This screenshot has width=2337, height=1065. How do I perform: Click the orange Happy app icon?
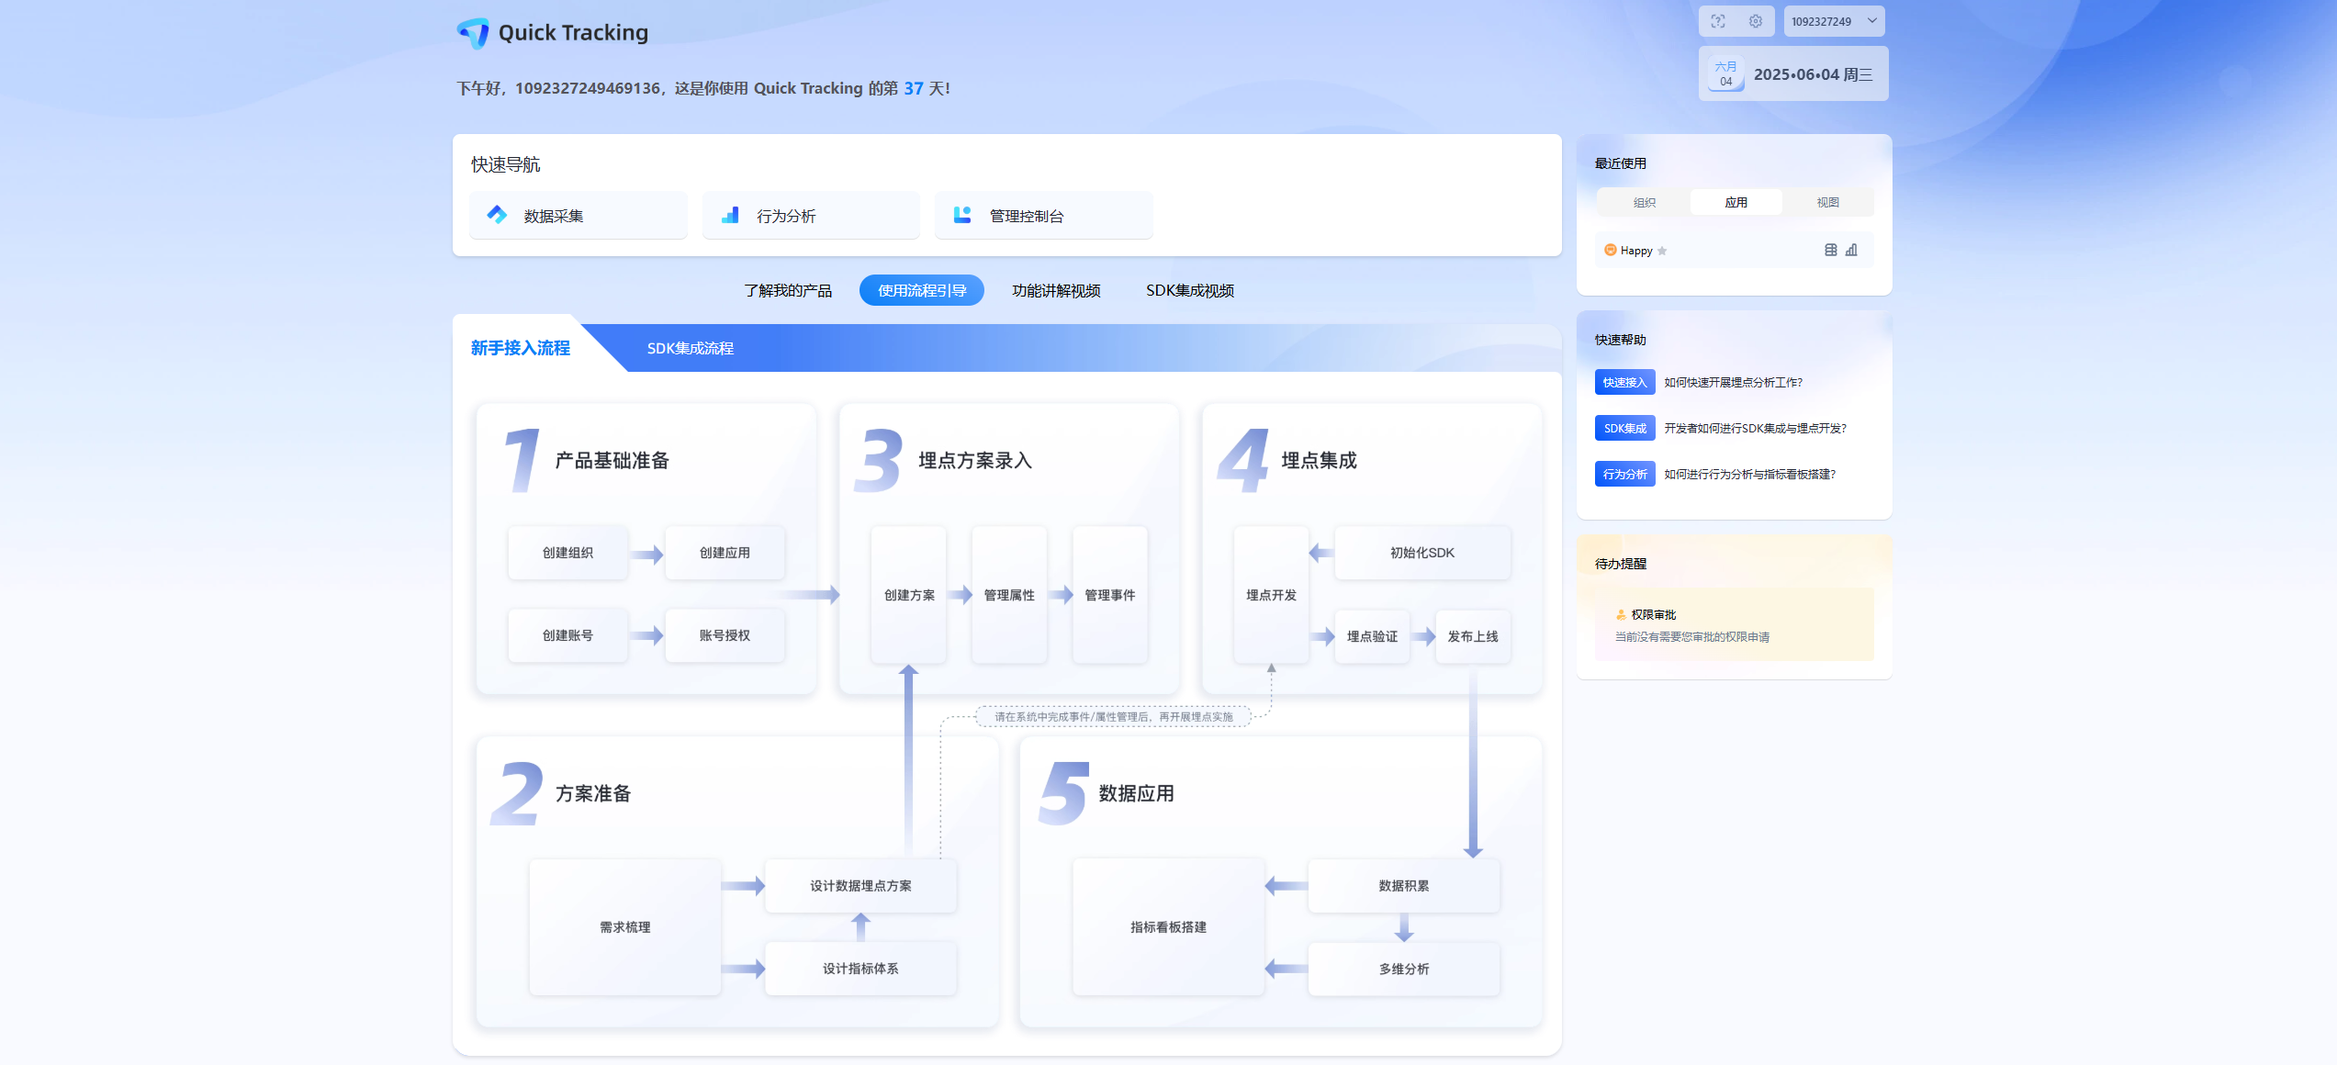pos(1610,250)
